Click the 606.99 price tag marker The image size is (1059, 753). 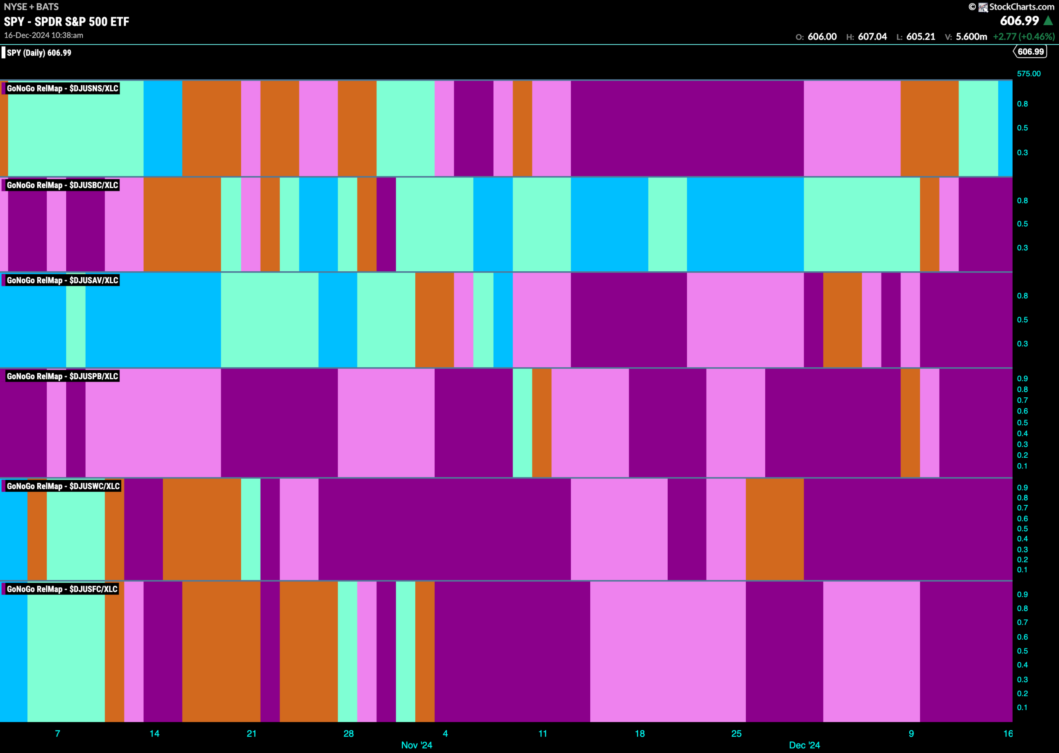1030,51
